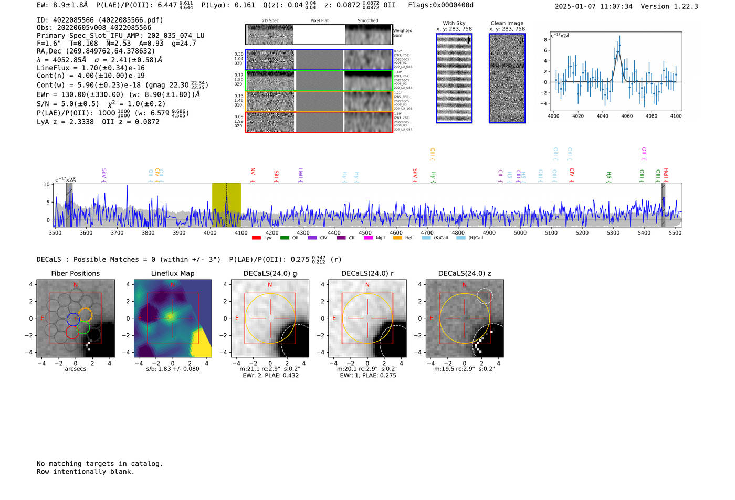
Task: Click the 'Cont(n) = 4.00(±10.00)e-19' text
Action: [91, 76]
